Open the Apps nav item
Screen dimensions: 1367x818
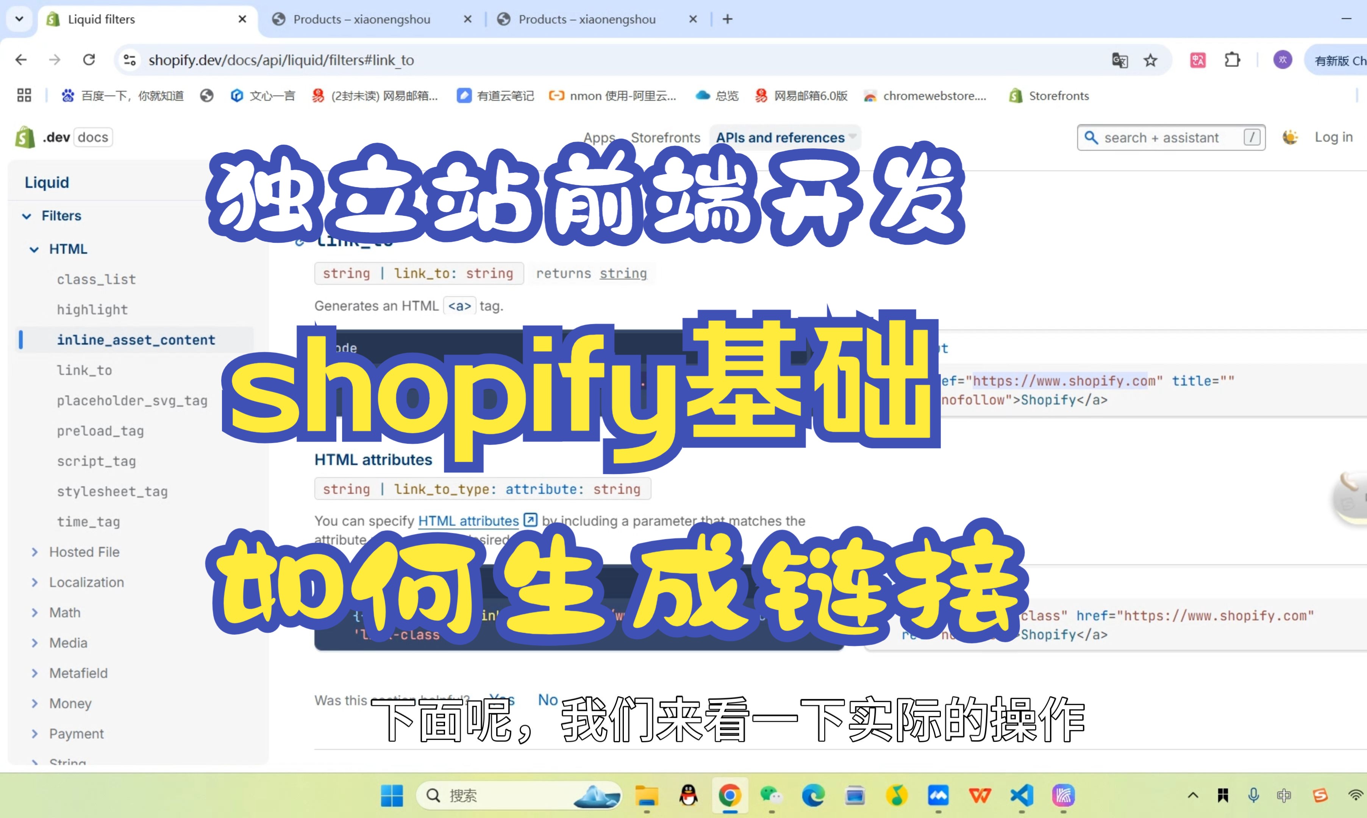tap(599, 137)
